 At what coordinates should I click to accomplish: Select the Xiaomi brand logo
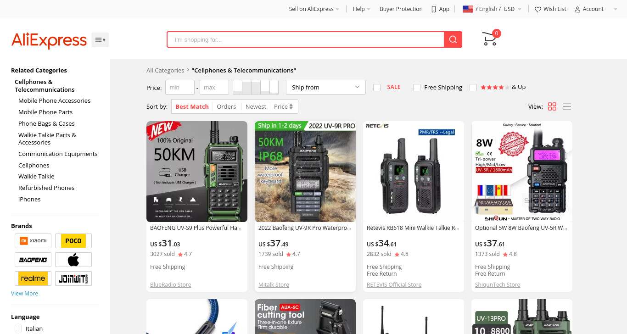[33, 241]
